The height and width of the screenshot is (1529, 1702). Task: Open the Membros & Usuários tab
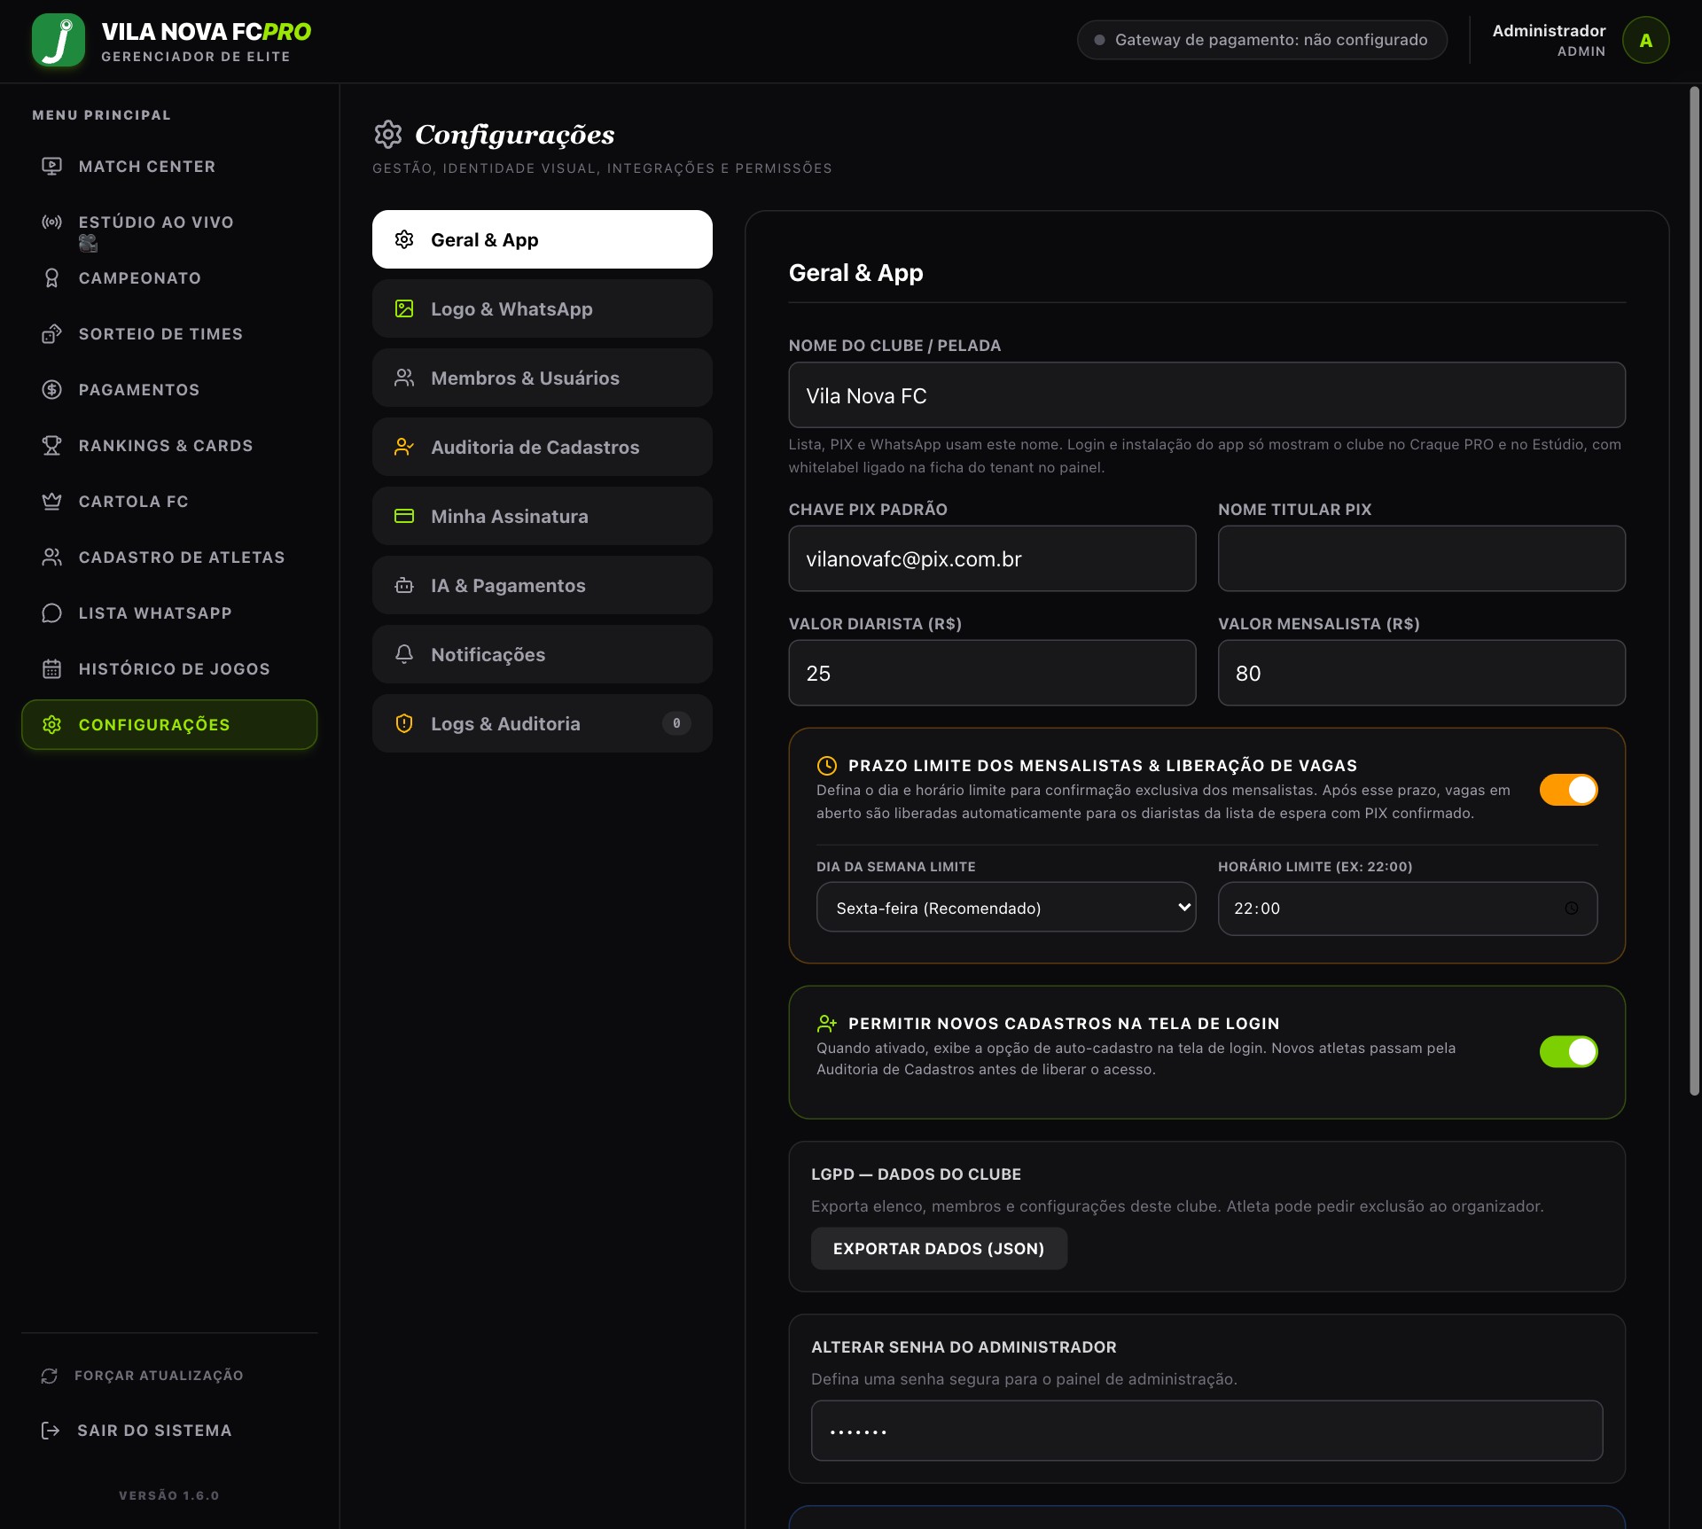[x=542, y=378]
